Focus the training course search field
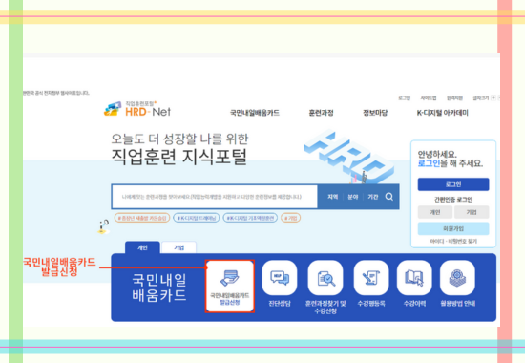Screen dimensions: 525x363 coord(215,197)
